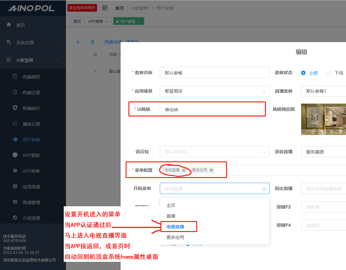Toggle the sidebar collapse icon
This screenshot has width=346, height=270.
(105, 8)
